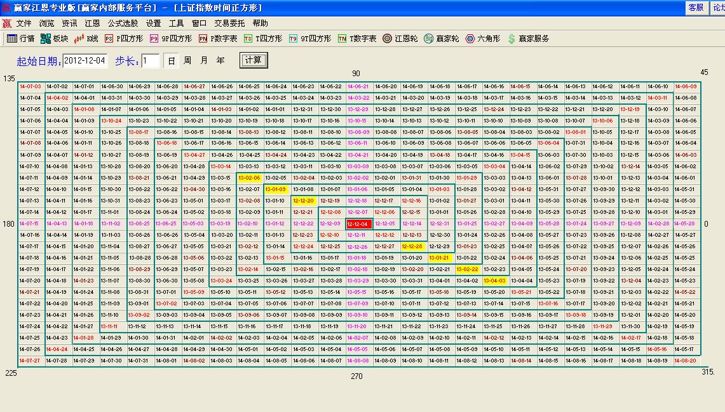Open the 行情 market quotes view
The image size is (725, 412).
click(x=20, y=39)
